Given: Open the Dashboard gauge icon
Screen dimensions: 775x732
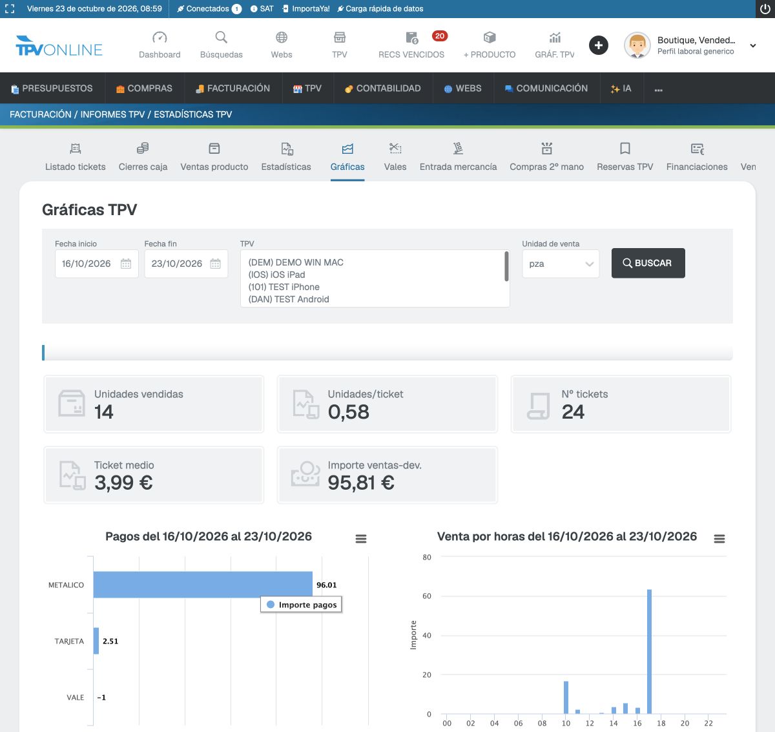Looking at the screenshot, I should [160, 37].
